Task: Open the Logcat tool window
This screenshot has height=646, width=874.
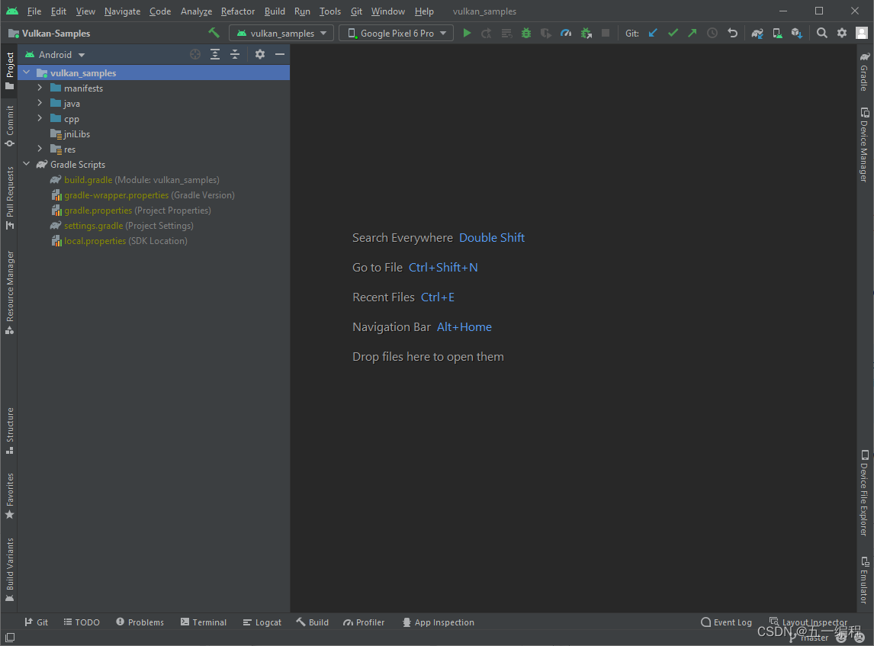Action: point(262,622)
